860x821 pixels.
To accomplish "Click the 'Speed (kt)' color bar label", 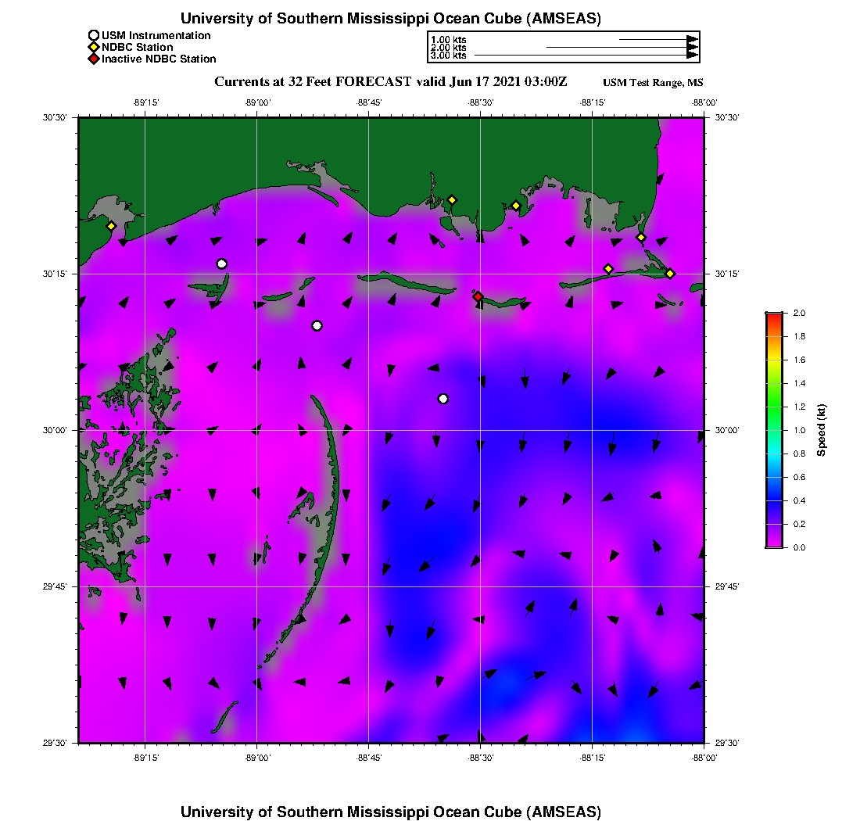I will point(822,430).
